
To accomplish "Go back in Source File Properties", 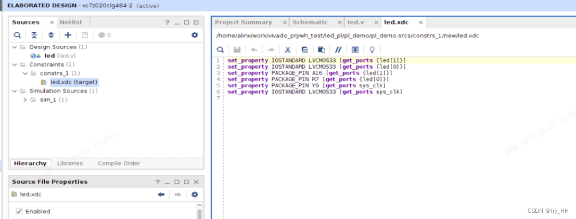I will click(x=161, y=195).
